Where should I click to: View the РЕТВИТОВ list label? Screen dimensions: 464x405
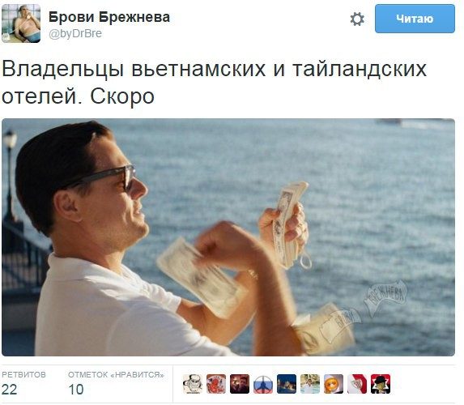coord(23,374)
